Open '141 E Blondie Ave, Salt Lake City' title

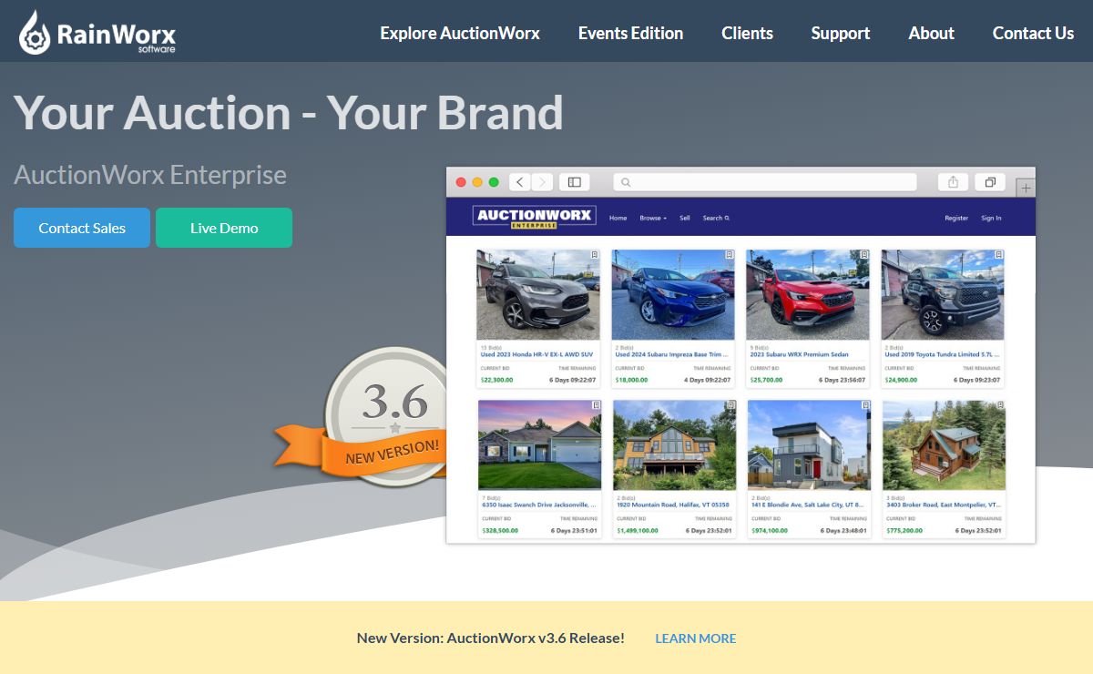pos(808,505)
